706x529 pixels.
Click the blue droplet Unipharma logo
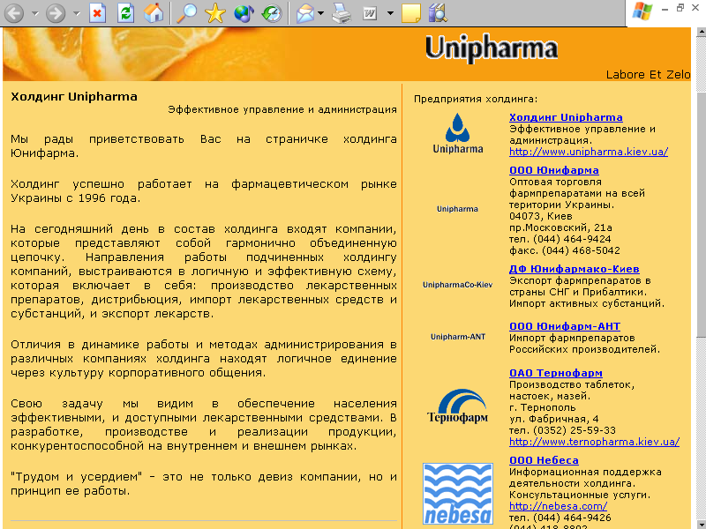(x=457, y=134)
